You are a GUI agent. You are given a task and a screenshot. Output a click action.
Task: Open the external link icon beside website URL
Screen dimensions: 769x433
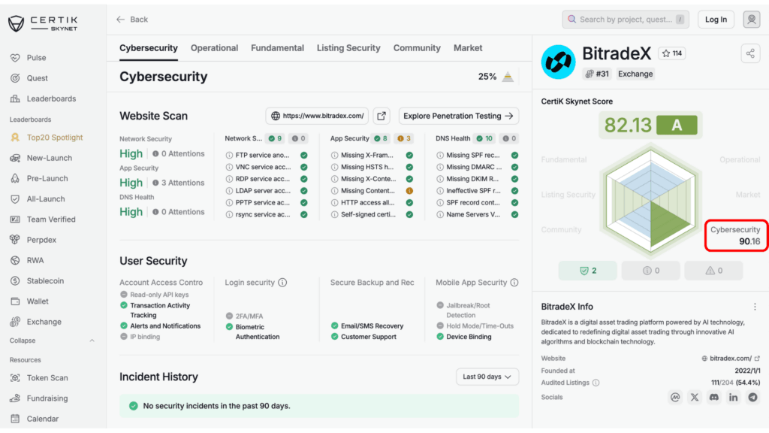(x=381, y=116)
